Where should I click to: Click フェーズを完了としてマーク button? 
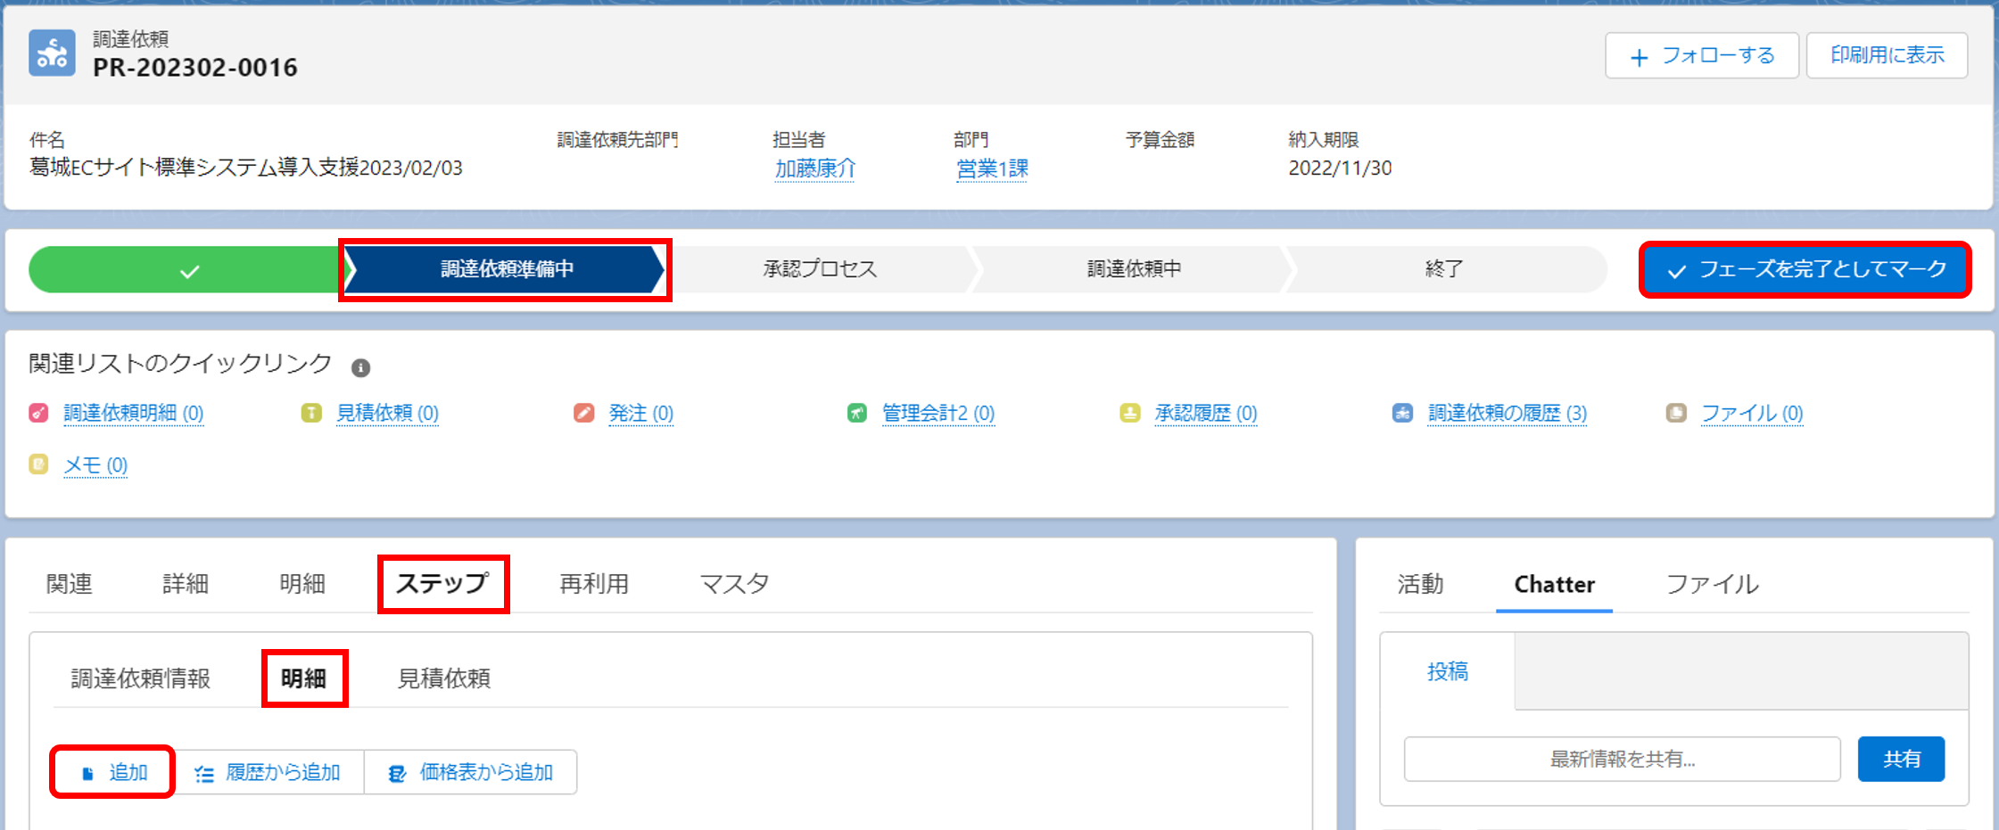pyautogui.click(x=1805, y=269)
